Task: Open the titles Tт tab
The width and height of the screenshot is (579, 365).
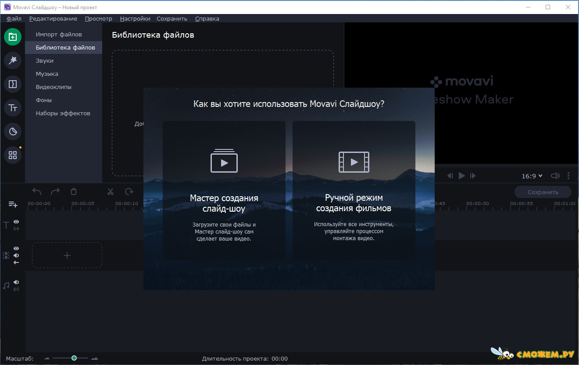Action: coord(13,108)
